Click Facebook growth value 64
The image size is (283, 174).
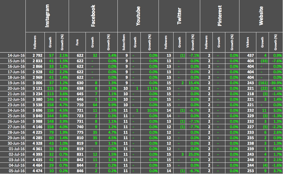93,105
